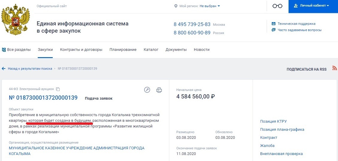Click the round key signature icon
Viewport: 338px width, 161px height.
147,90
